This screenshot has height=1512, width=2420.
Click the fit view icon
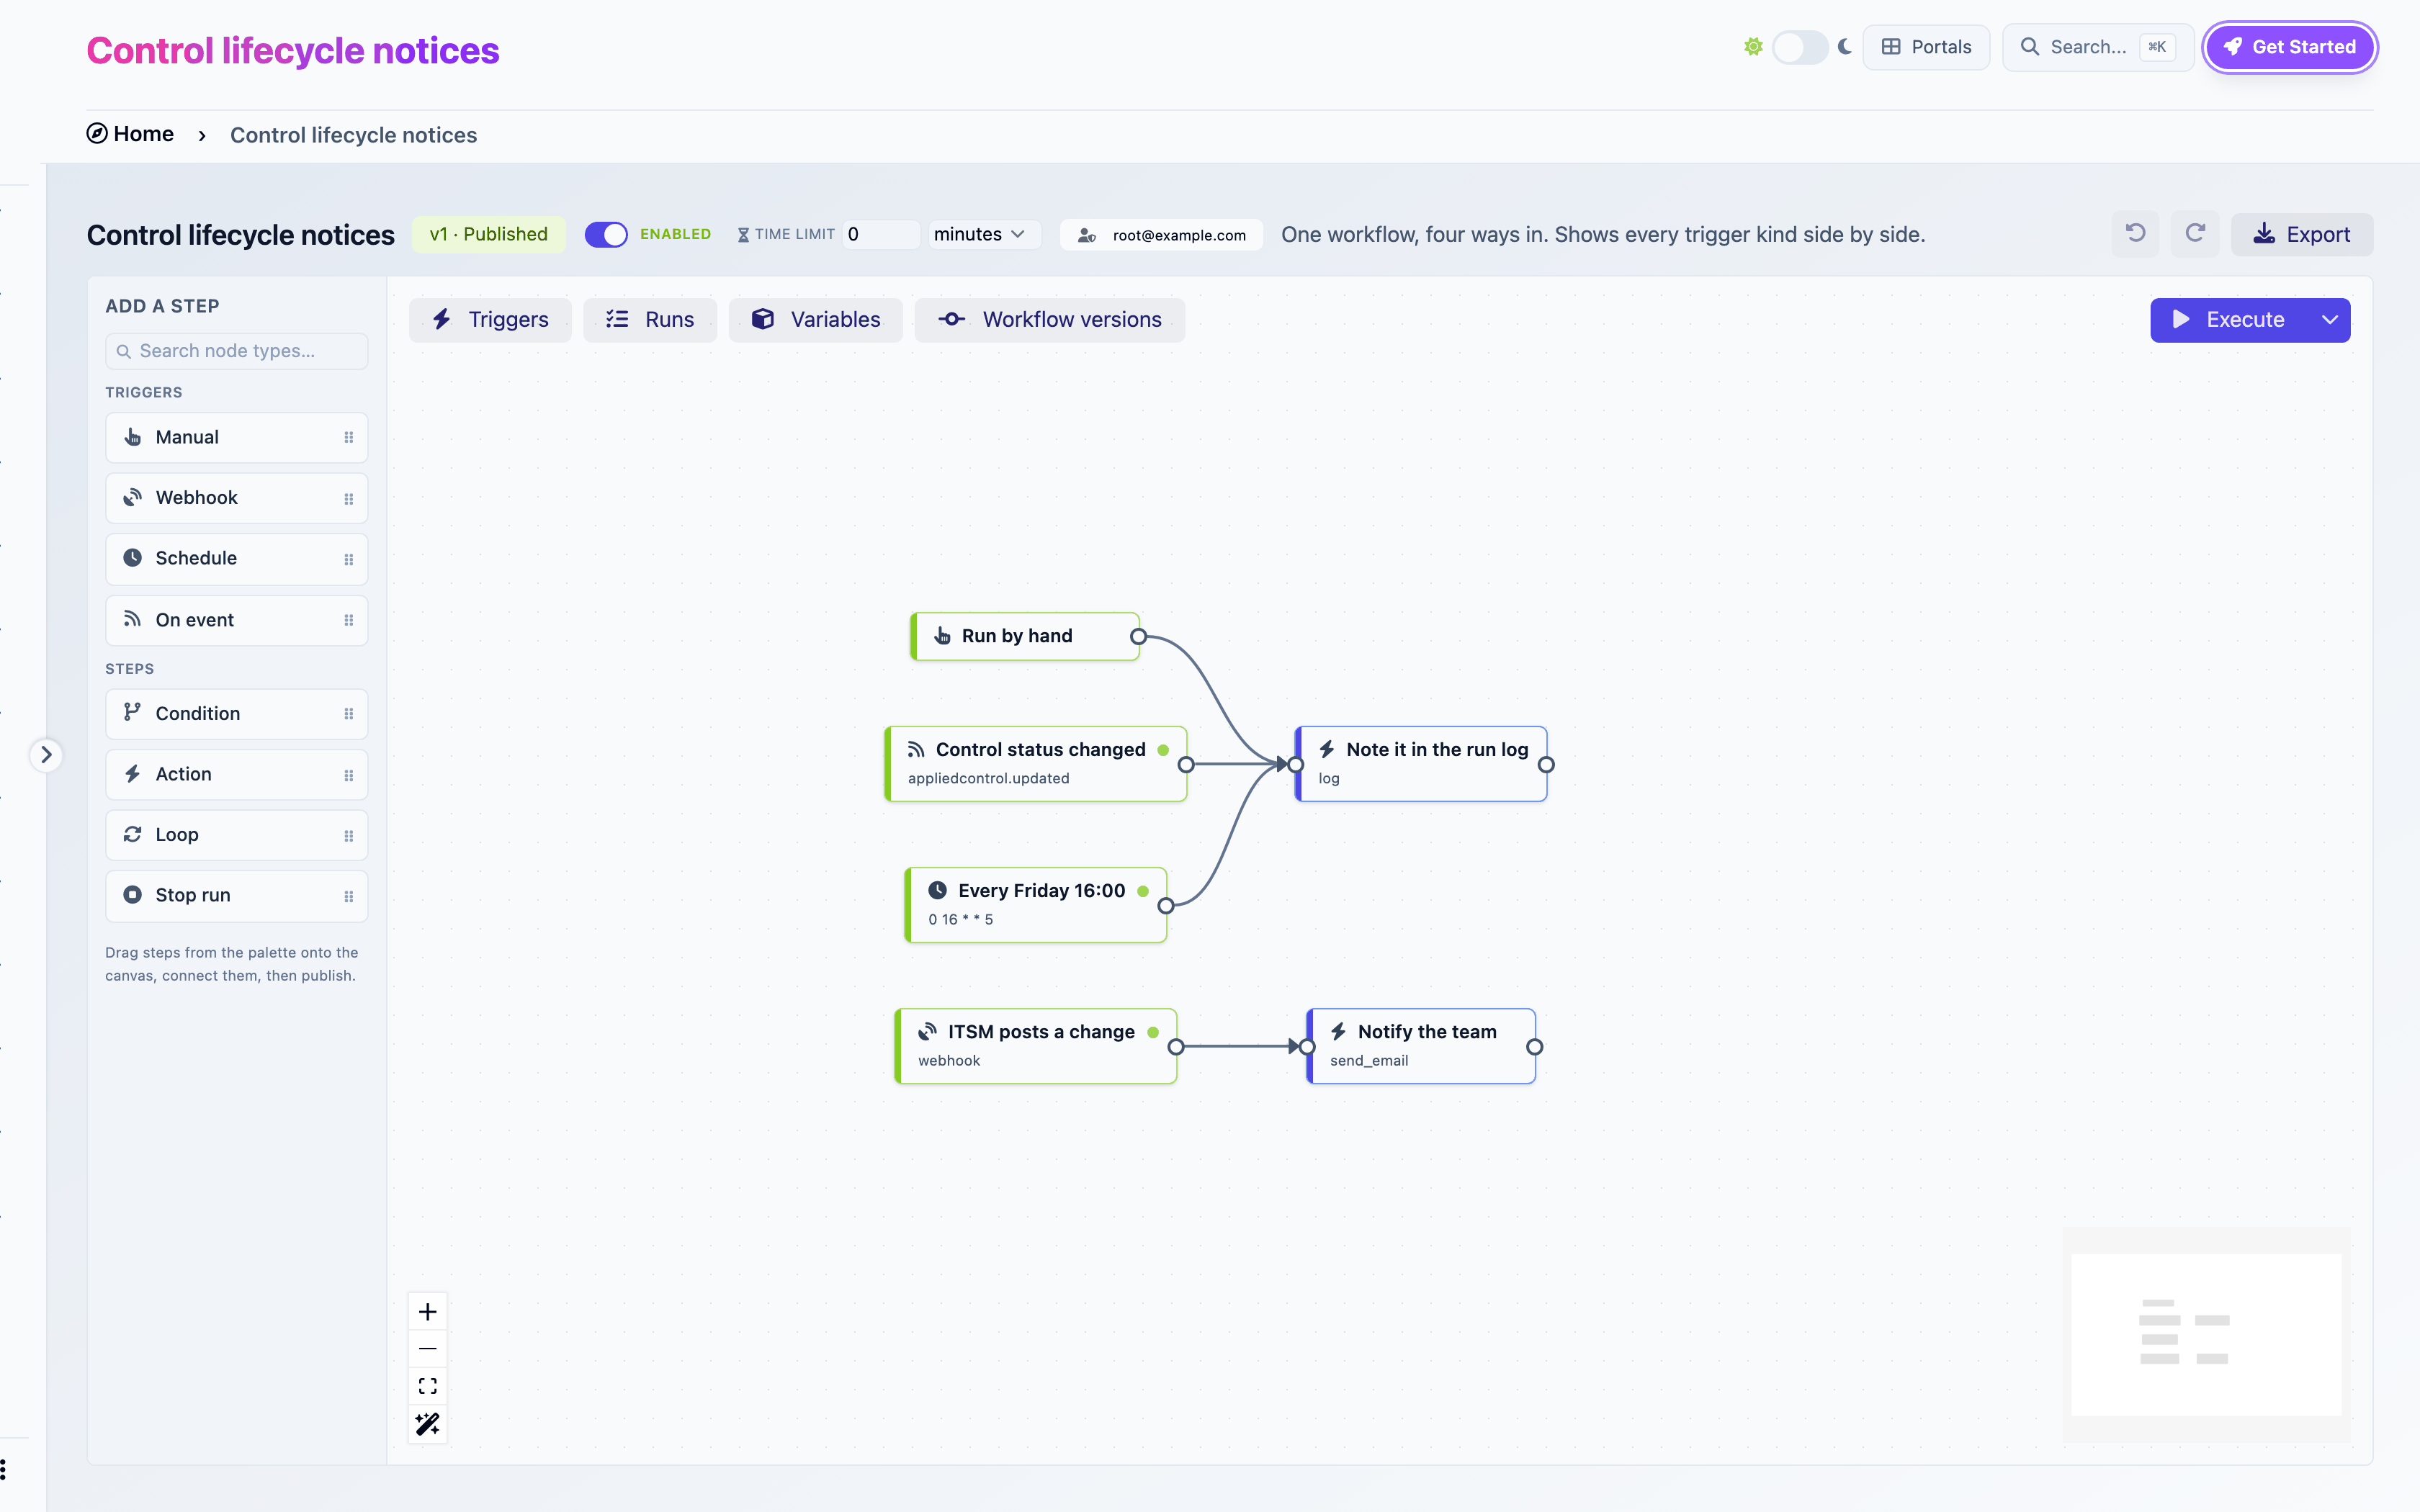point(428,1386)
